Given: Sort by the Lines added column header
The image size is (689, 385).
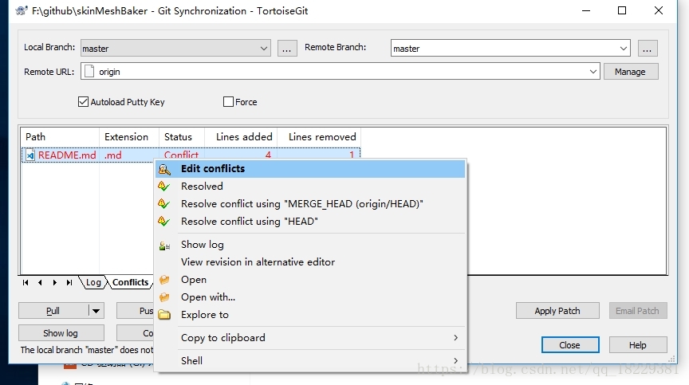Looking at the screenshot, I should [241, 137].
